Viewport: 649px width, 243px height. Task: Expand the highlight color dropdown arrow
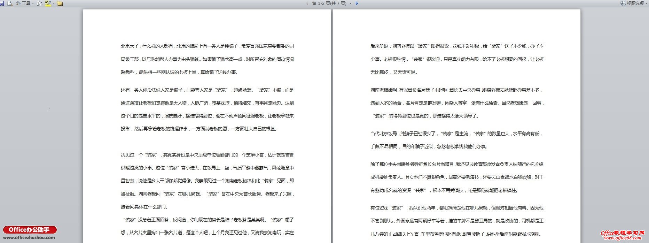coord(54,3)
